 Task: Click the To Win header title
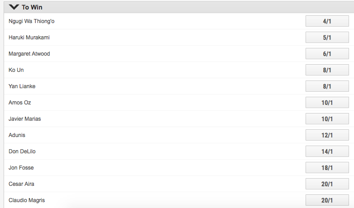click(32, 7)
